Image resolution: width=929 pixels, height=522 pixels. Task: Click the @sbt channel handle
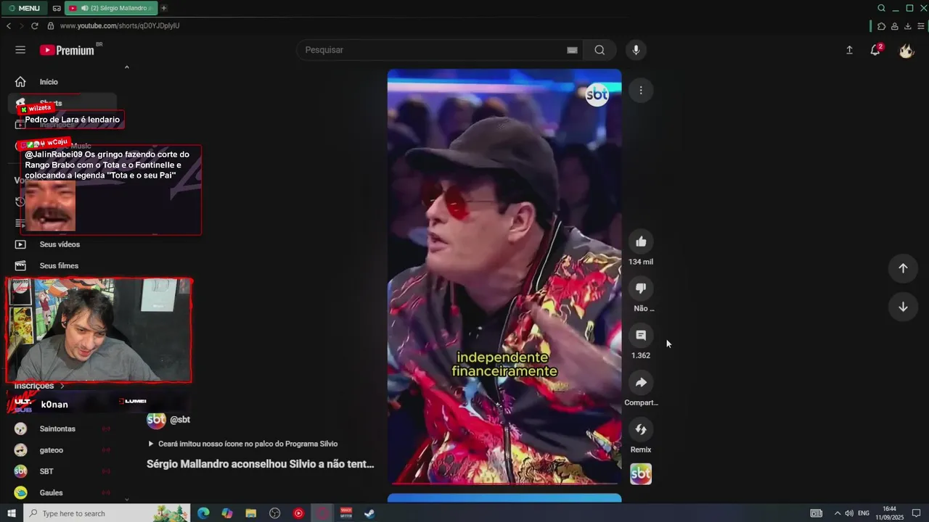(x=180, y=420)
